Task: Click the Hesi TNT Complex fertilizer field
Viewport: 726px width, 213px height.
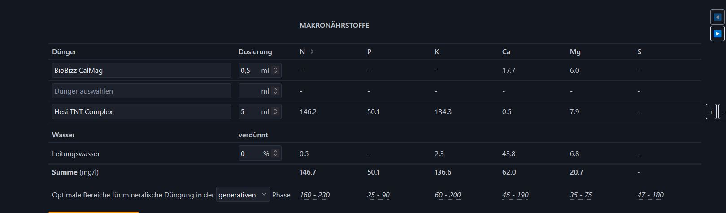Action: (x=141, y=111)
